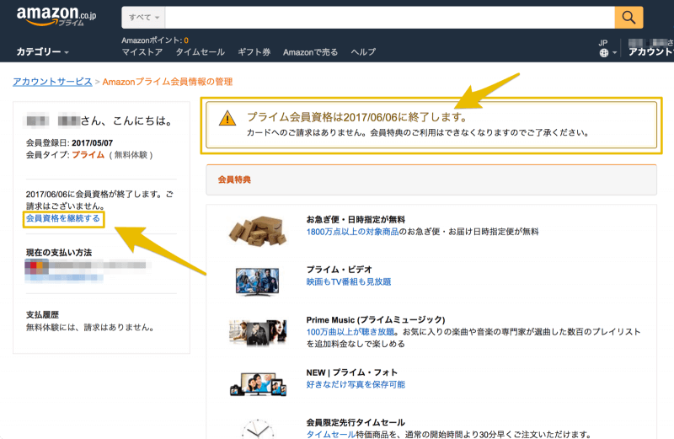Open the 好きなだけ写真を保存可能 link
Image resolution: width=674 pixels, height=439 pixels.
356,384
